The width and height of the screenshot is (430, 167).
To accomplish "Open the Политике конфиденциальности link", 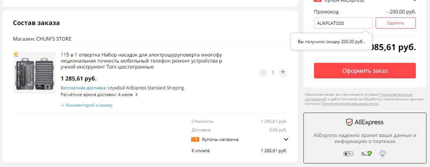I will click(x=350, y=104).
